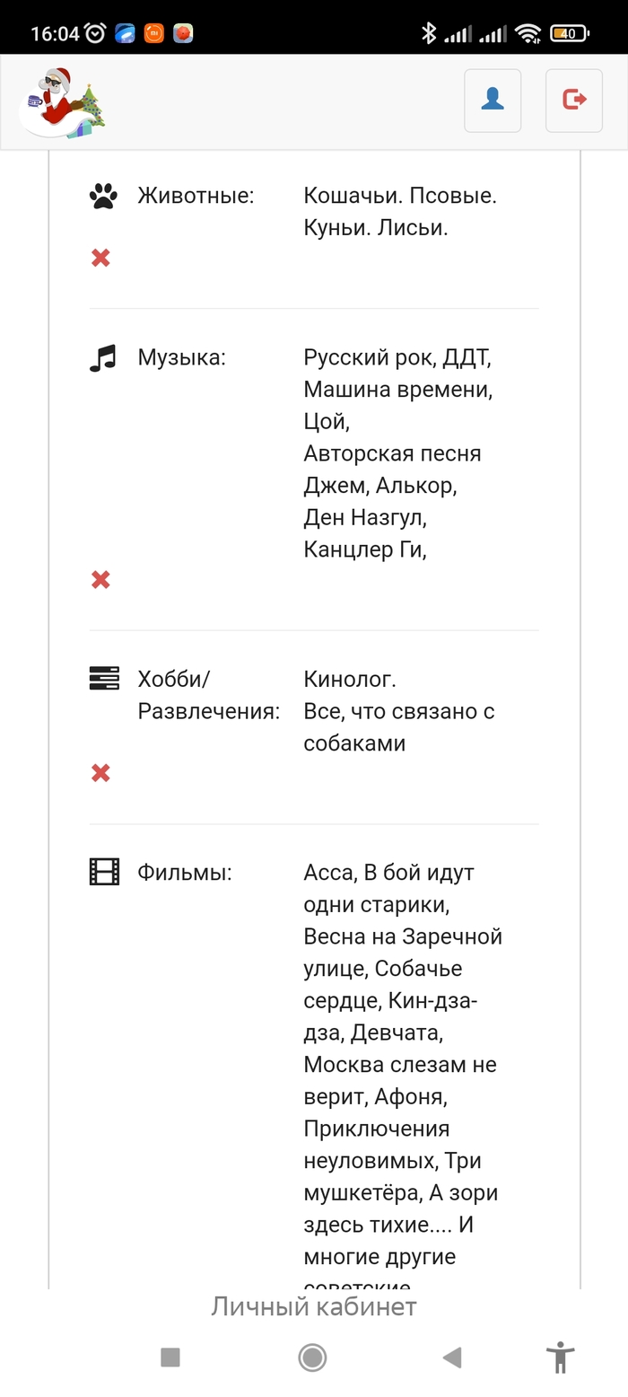Tap the battery indicator in status bar

pos(570,34)
